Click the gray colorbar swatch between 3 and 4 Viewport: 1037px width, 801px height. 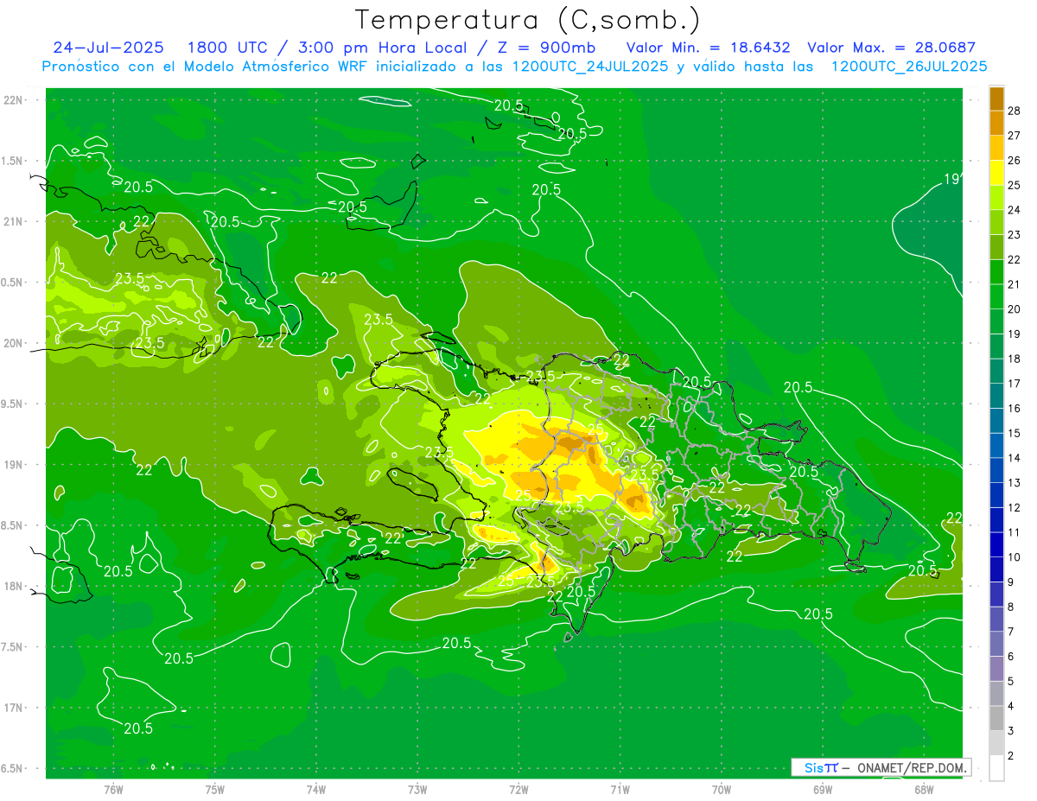[996, 719]
